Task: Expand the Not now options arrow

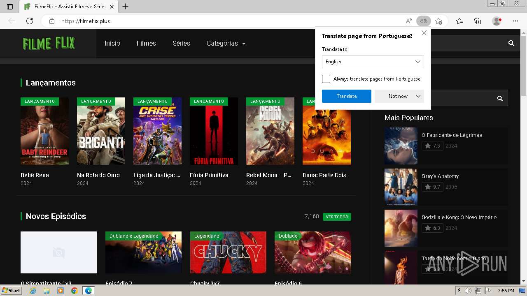Action: (x=418, y=96)
